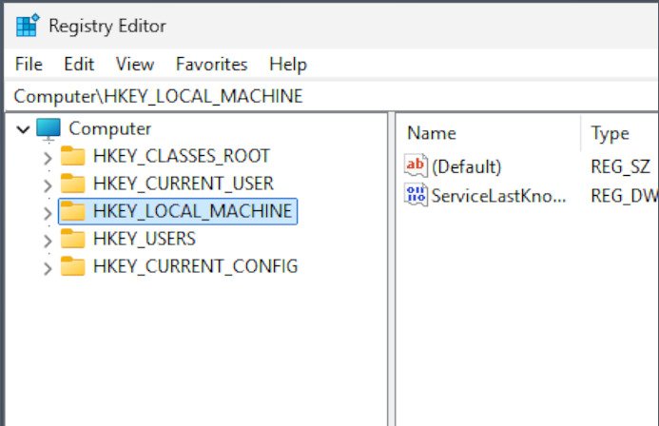Image resolution: width=659 pixels, height=426 pixels.
Task: Click the string value icon beside (Default)
Action: point(416,166)
